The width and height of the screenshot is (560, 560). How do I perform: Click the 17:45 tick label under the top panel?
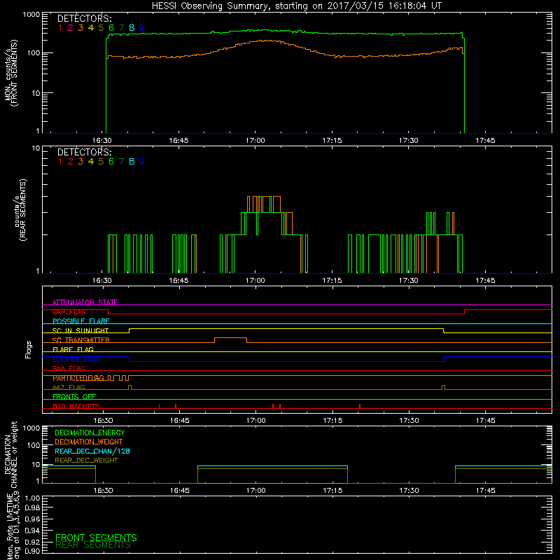tap(485, 141)
